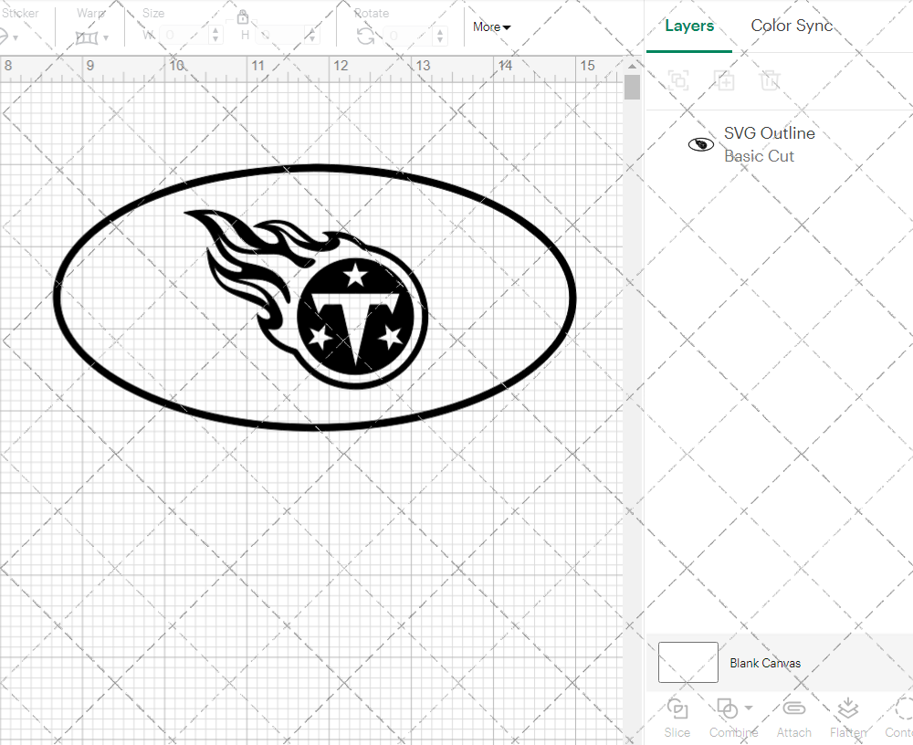Click the Flatten icon
The height and width of the screenshot is (745, 913).
[847, 708]
